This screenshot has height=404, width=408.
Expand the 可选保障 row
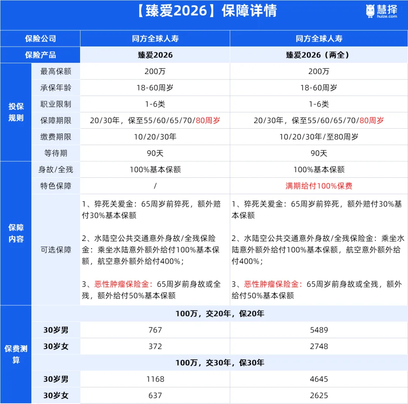[x=56, y=250]
